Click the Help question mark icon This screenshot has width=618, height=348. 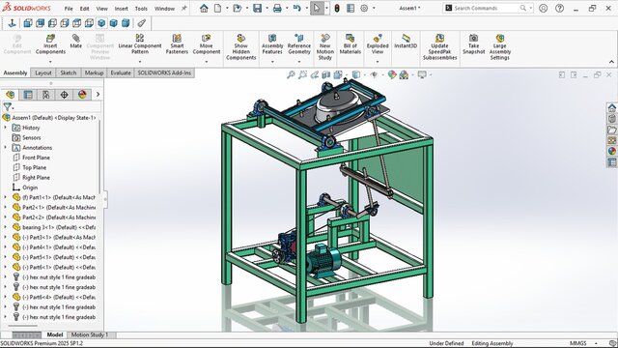(x=559, y=8)
